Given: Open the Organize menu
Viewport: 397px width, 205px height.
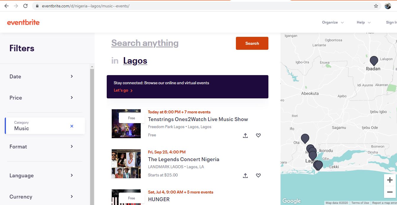Looking at the screenshot, I should (x=333, y=22).
